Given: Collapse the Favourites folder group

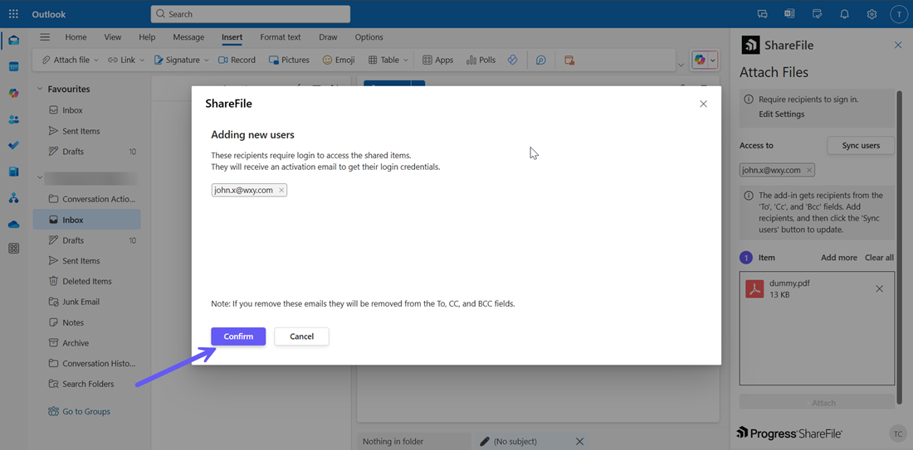Looking at the screenshot, I should (39, 90).
